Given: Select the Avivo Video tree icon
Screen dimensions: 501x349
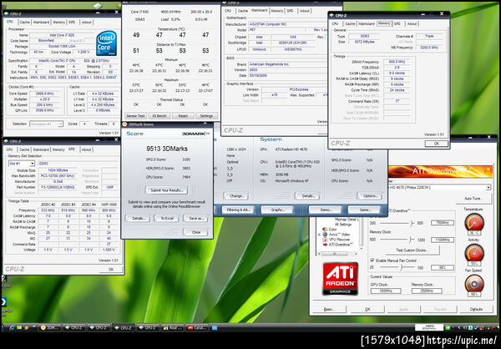Looking at the screenshot, I should click(325, 235).
